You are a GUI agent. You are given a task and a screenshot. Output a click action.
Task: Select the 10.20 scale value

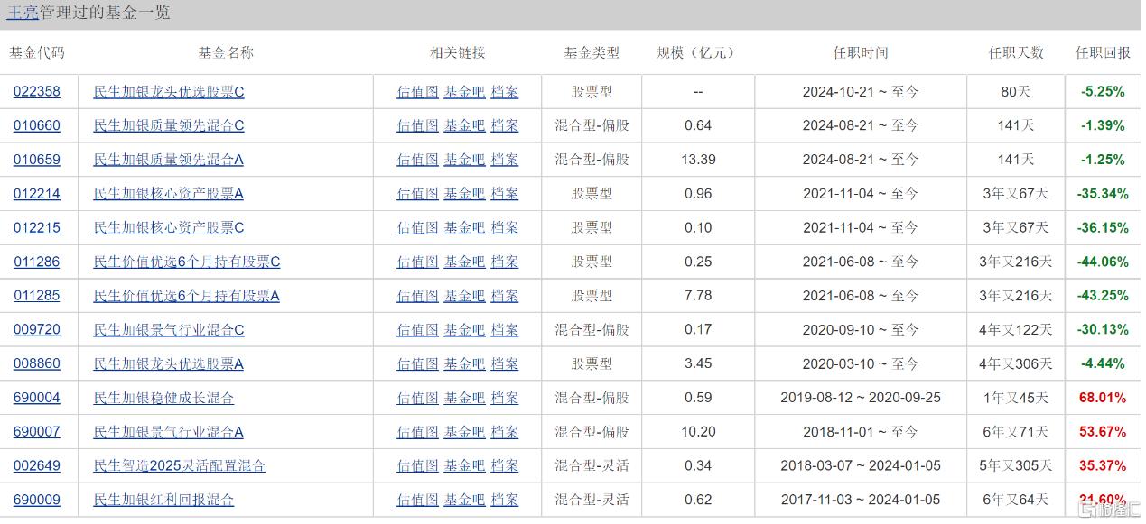click(x=698, y=432)
